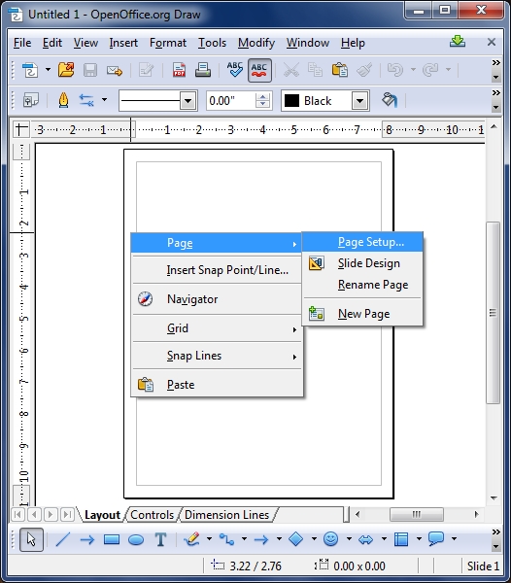This screenshot has height=583, width=511.
Task: Select the Layout layer tab
Action: 103,515
